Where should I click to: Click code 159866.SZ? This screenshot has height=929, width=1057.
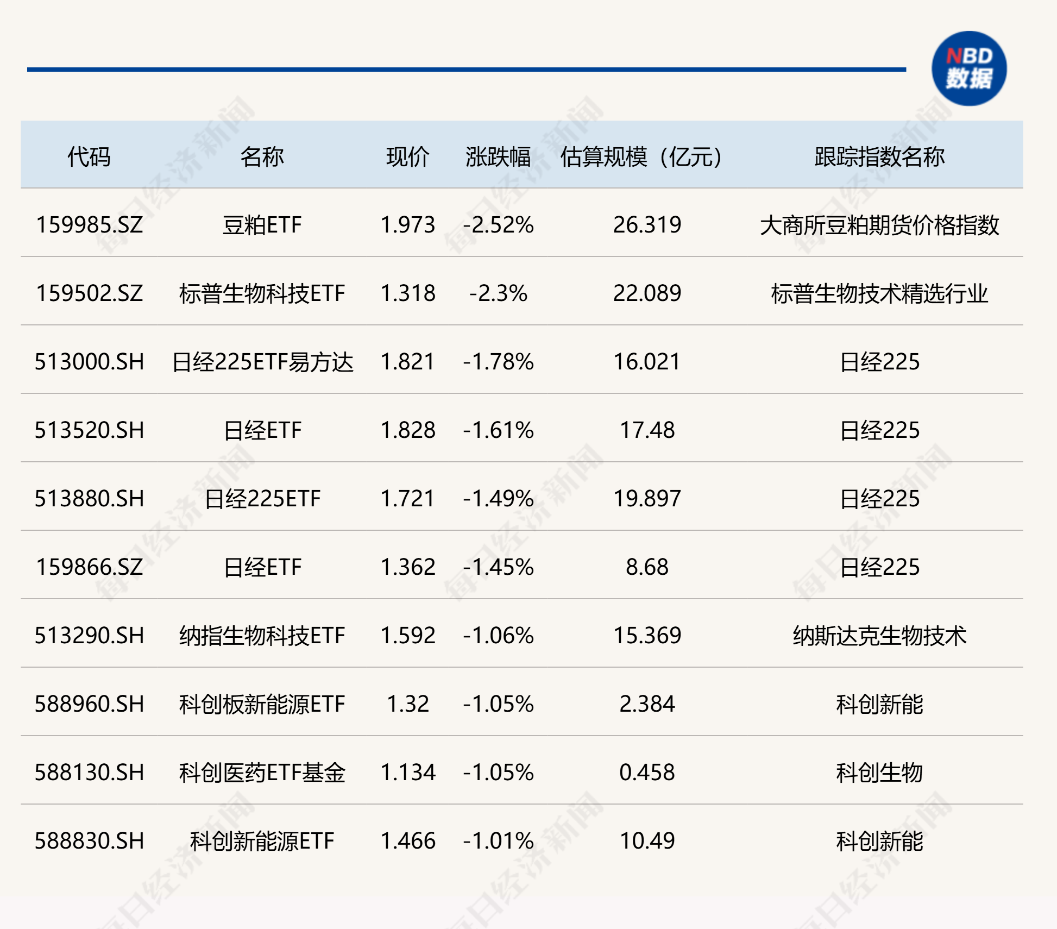89,567
